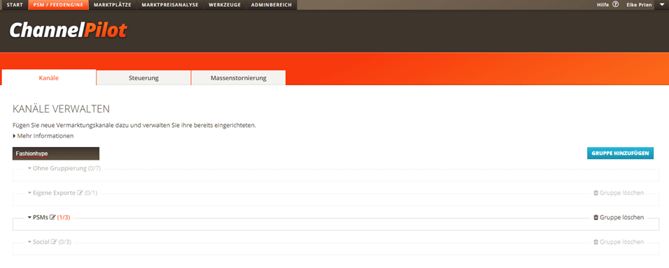Click the Ohne Gruppierung (0/7) counter
This screenshot has width=669, height=268.
tap(94, 168)
